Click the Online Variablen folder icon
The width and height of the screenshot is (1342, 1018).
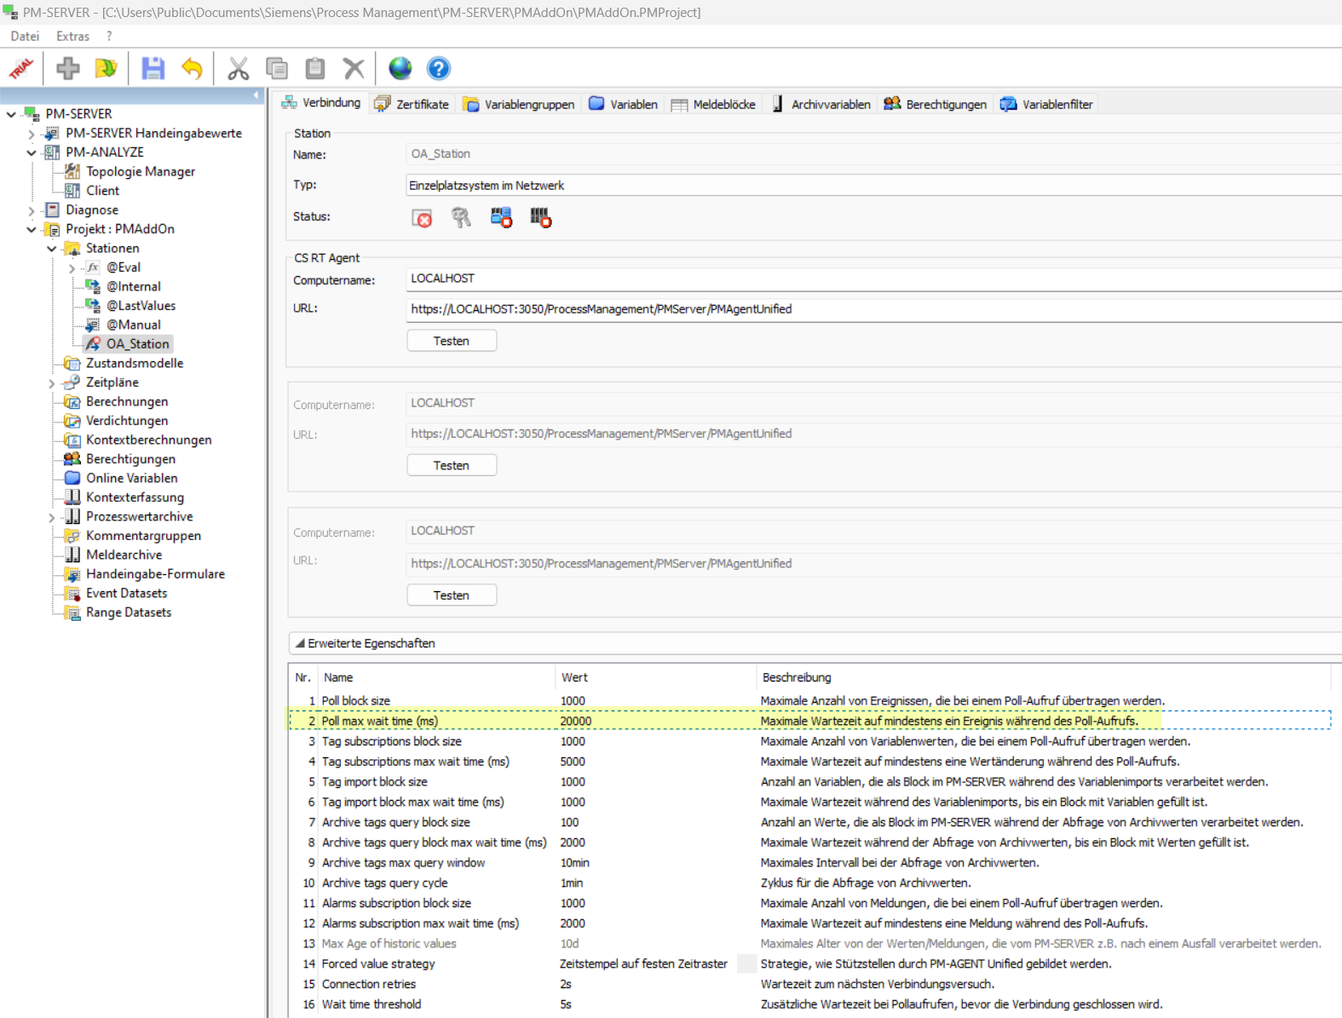tap(73, 479)
